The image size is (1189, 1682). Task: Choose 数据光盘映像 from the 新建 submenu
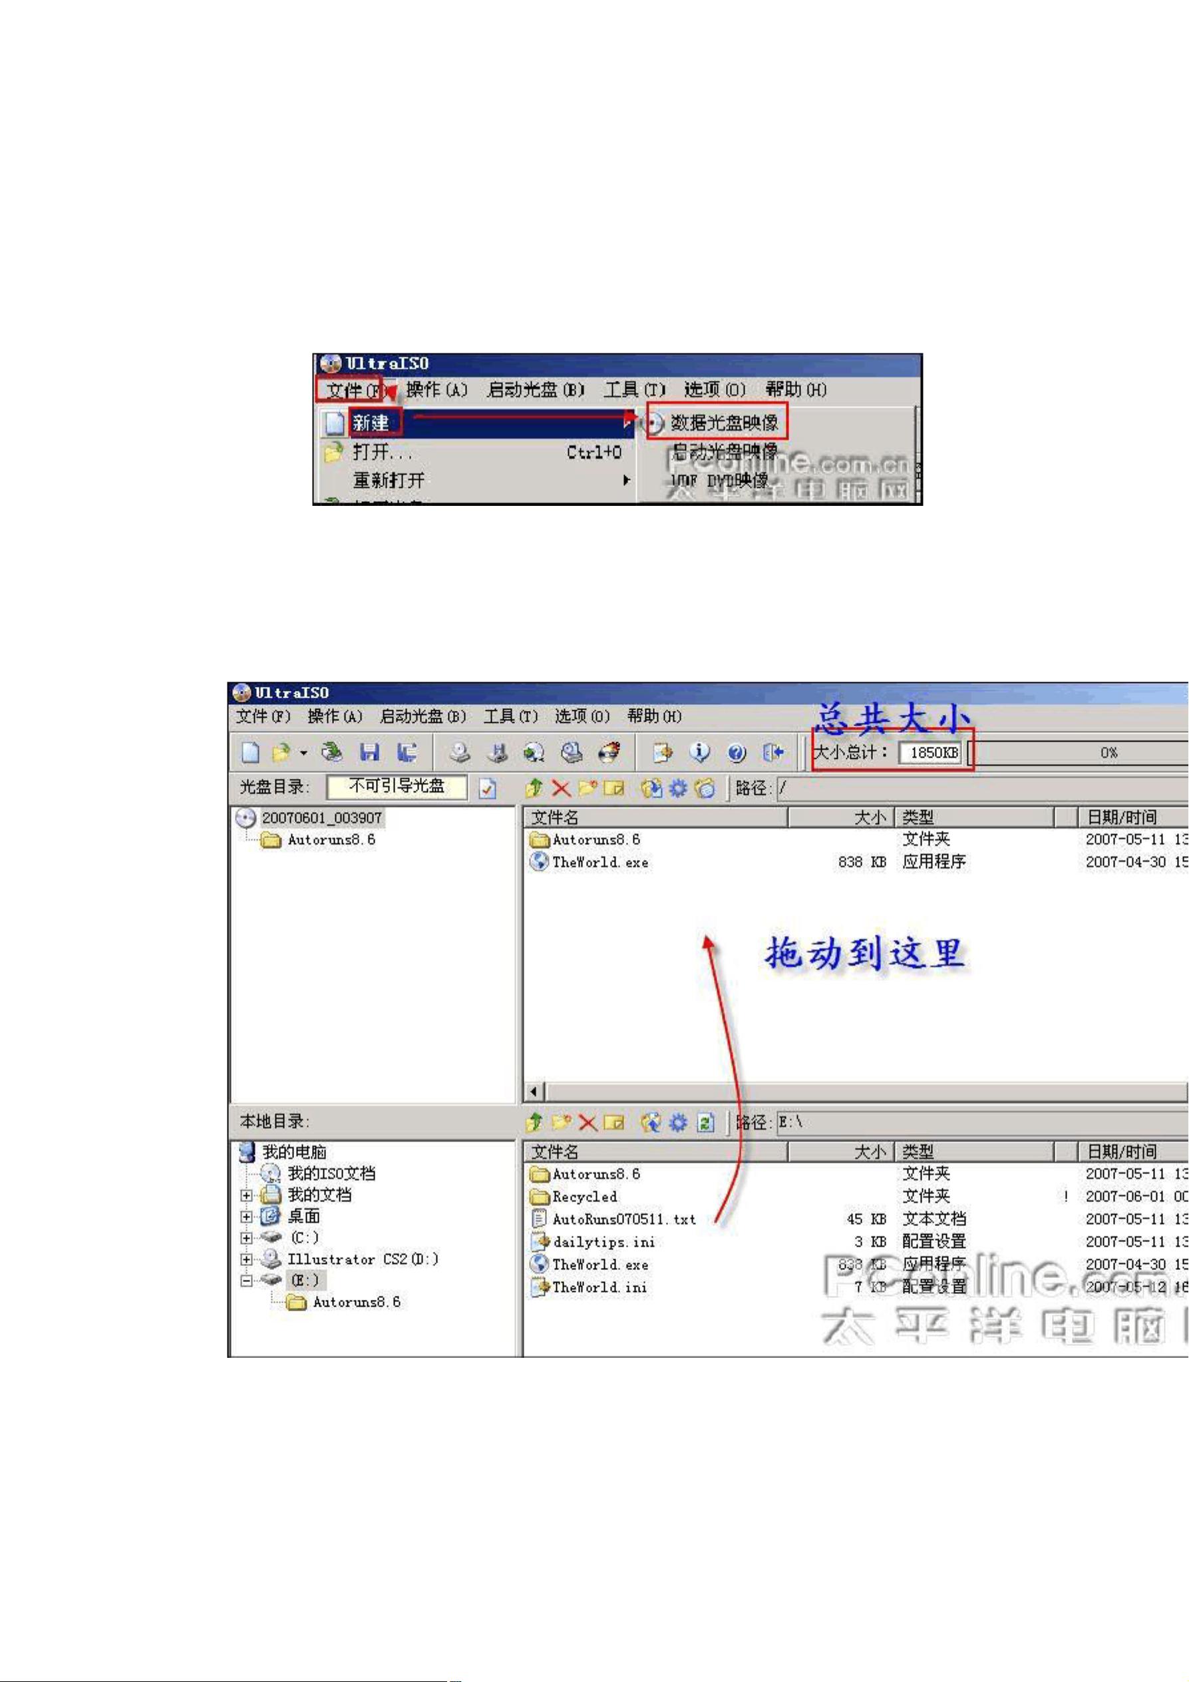725,423
